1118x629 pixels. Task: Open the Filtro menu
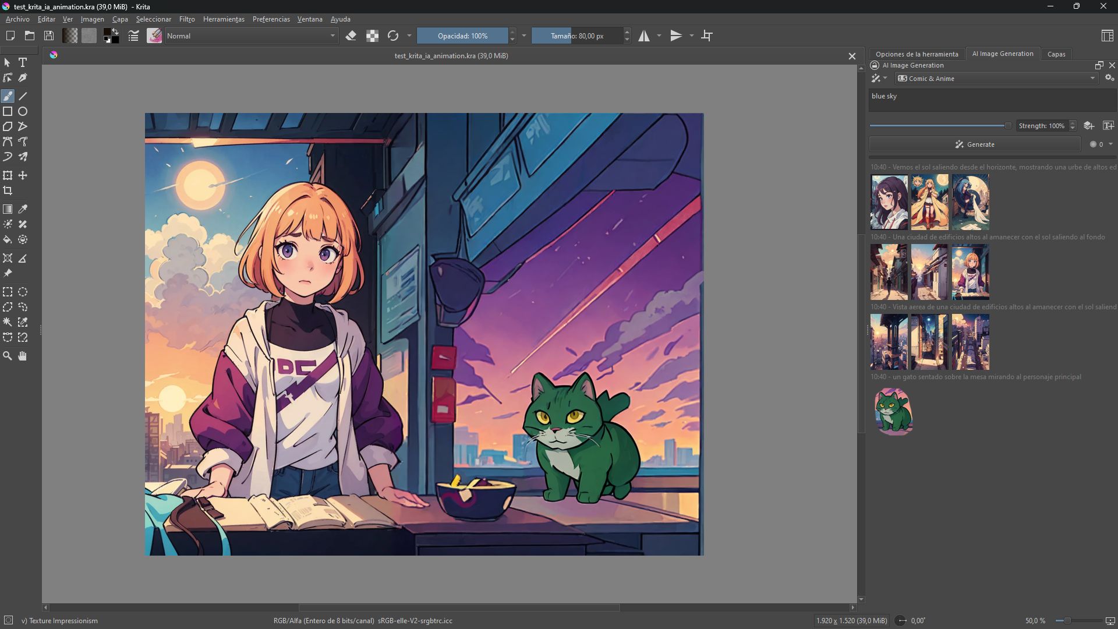click(187, 19)
